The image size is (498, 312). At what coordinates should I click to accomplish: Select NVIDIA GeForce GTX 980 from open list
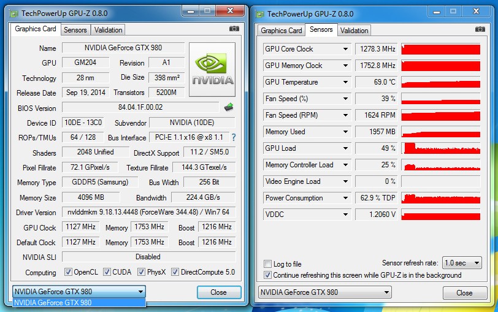tap(79, 302)
